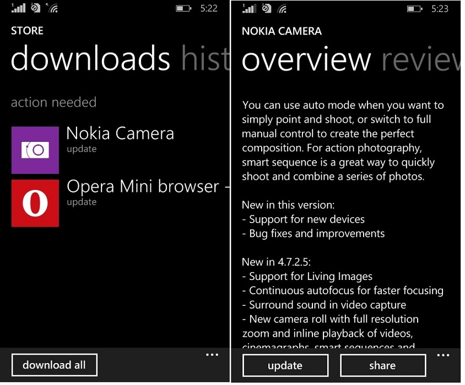Image resolution: width=465 pixels, height=385 pixels.
Task: Tap the 'New in this version:' line
Action: click(x=288, y=205)
